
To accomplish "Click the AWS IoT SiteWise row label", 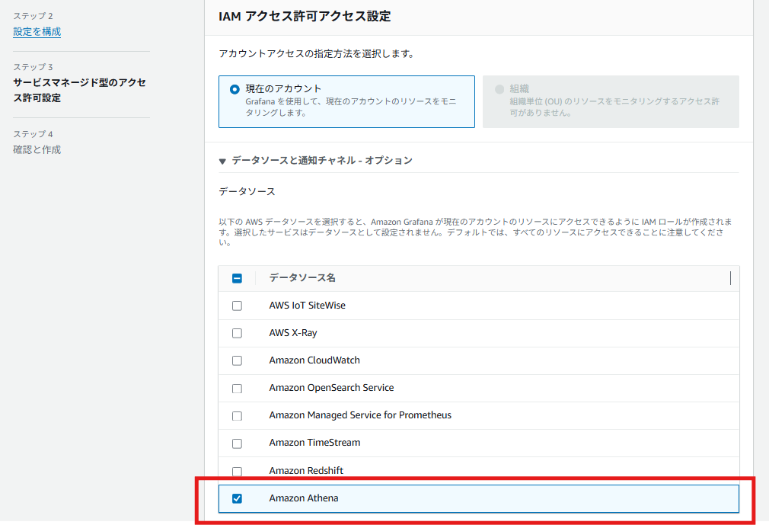I will click(x=307, y=306).
